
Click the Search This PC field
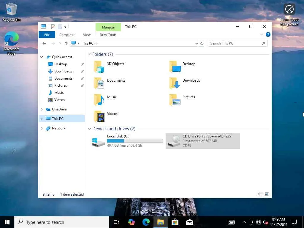(x=235, y=43)
